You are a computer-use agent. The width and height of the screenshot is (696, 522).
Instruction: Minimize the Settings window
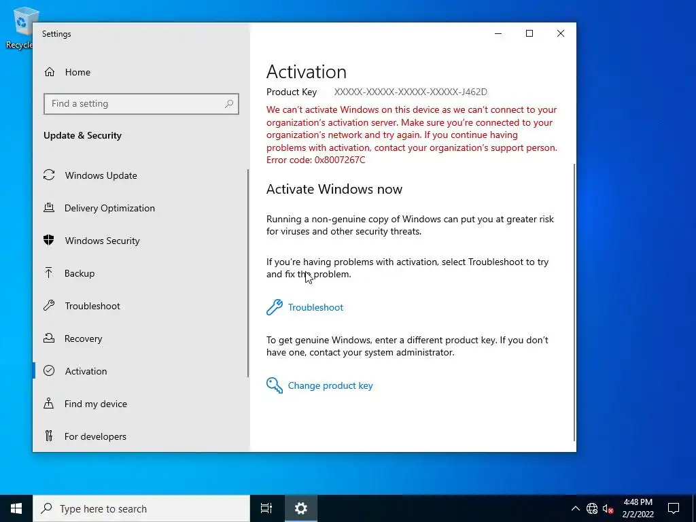[498, 33]
